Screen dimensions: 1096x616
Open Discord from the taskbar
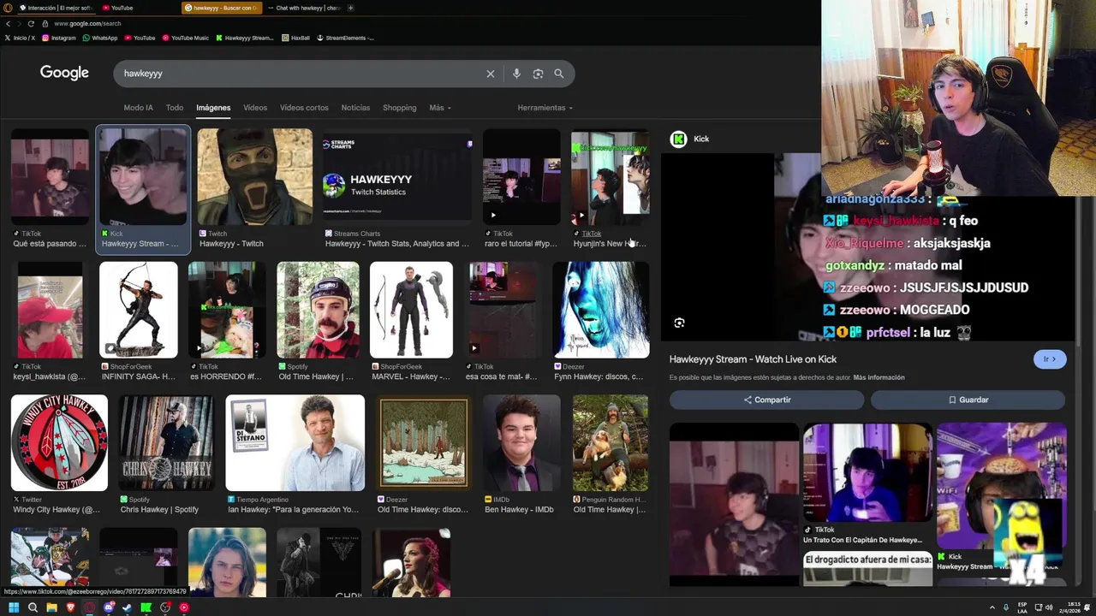pos(109,607)
